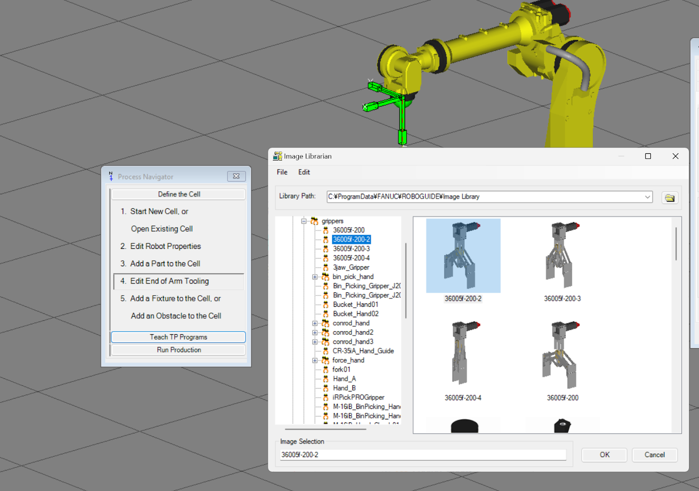Click the Run Production button

[x=179, y=350]
